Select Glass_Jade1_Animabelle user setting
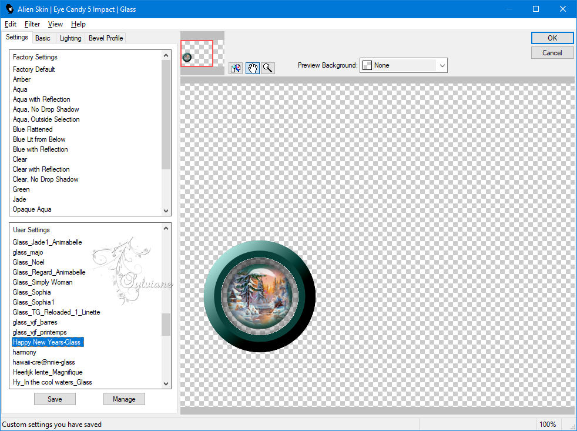Image resolution: width=577 pixels, height=431 pixels. coord(47,242)
